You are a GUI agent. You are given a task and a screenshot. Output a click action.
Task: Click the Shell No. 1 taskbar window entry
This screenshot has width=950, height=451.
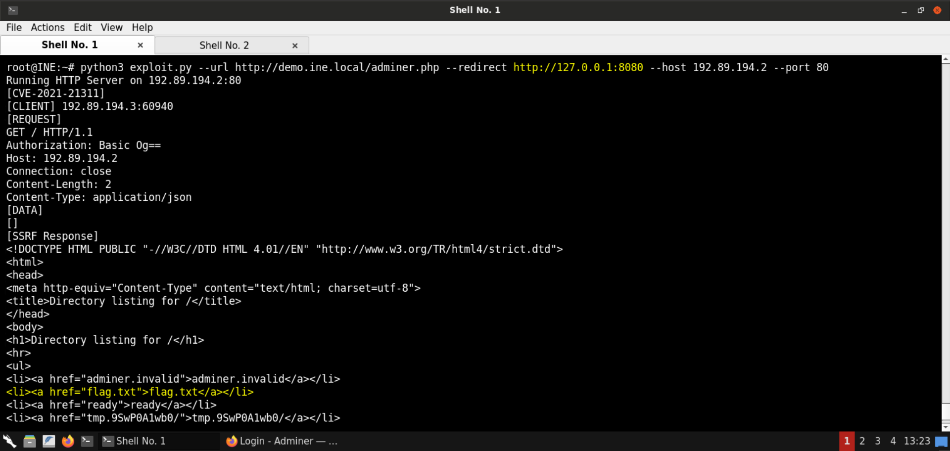click(140, 441)
